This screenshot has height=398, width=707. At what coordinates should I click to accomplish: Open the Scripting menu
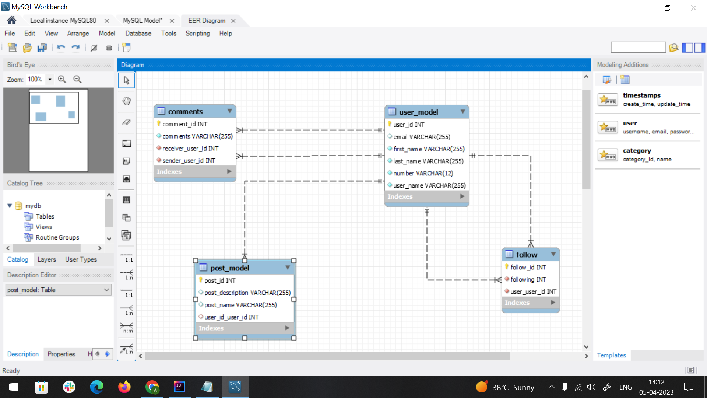[x=197, y=33]
